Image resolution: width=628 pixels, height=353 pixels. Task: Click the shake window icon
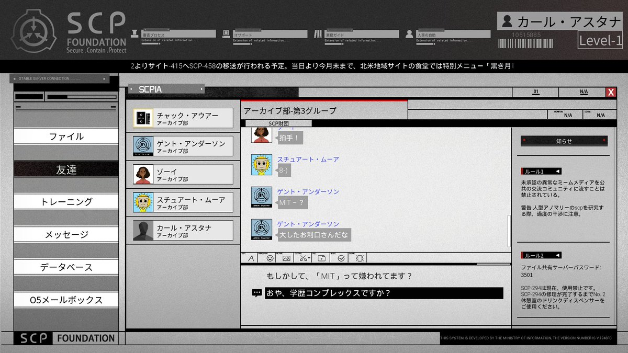pyautogui.click(x=360, y=258)
